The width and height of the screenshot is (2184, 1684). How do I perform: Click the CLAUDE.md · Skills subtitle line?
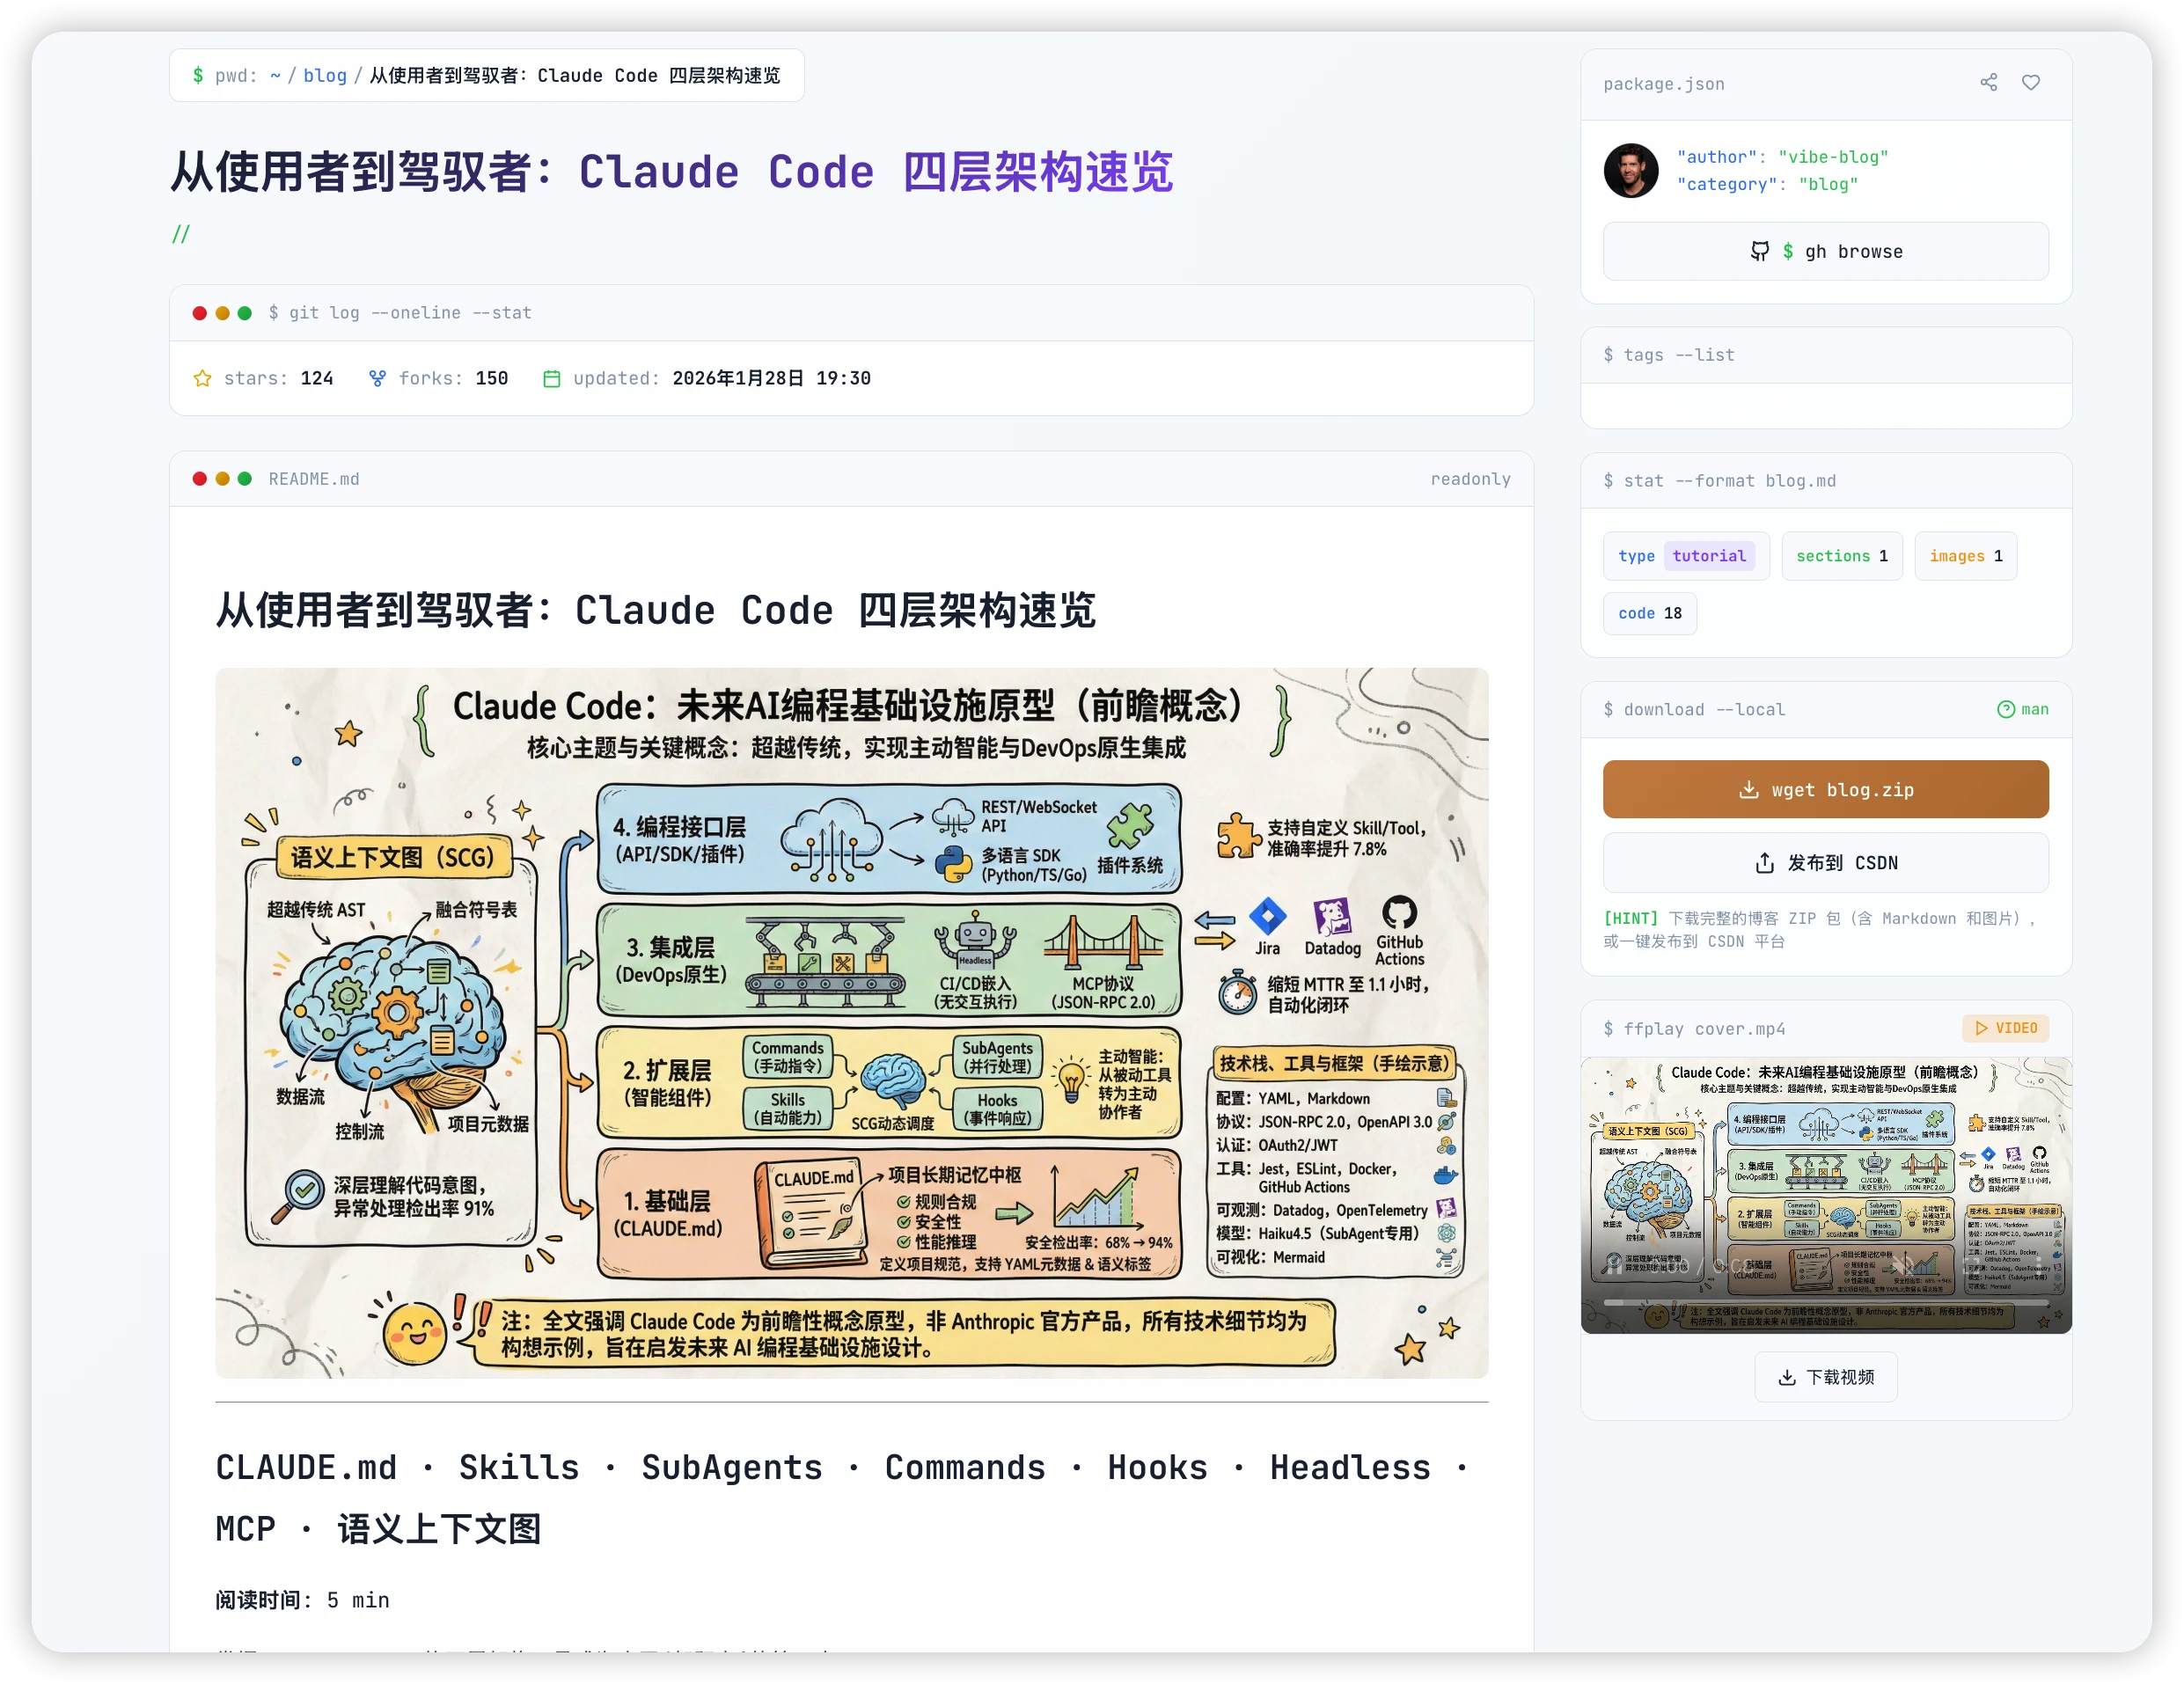[x=841, y=1498]
